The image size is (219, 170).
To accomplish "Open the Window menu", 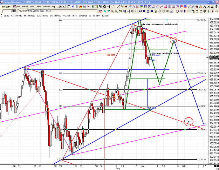I will pyautogui.click(x=46, y=7).
